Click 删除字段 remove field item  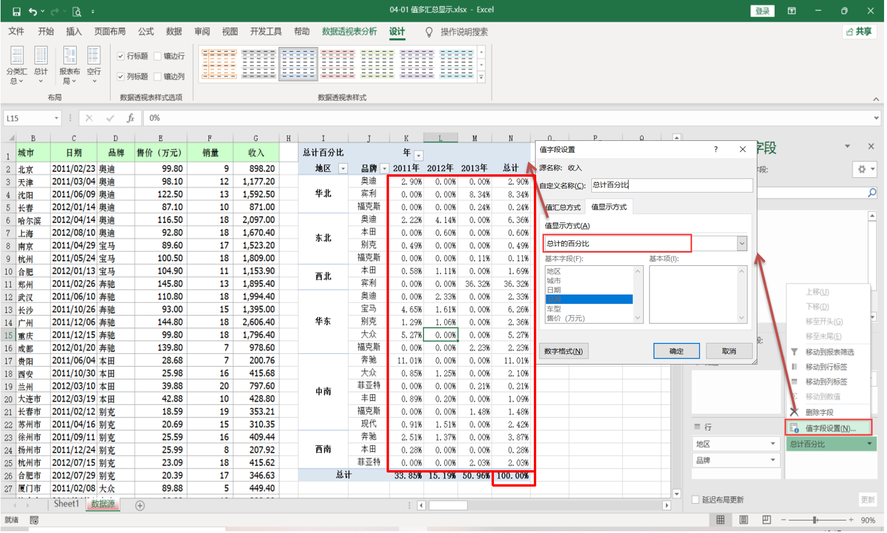(820, 412)
